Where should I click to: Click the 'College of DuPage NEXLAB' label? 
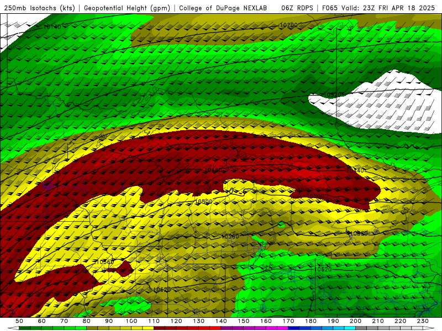point(223,8)
